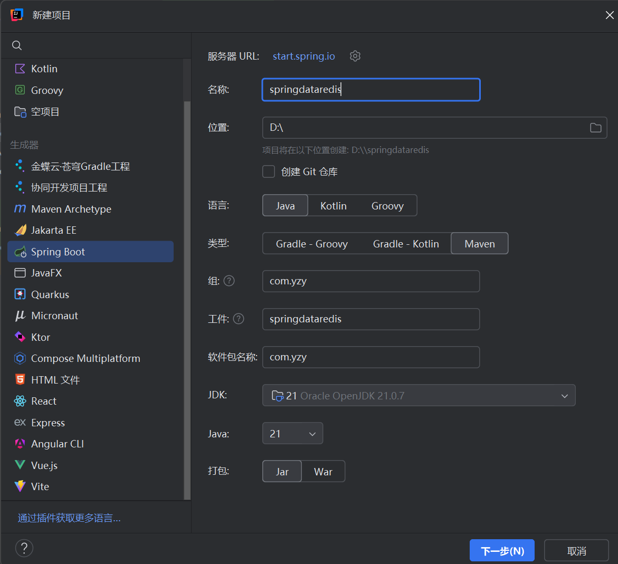Click the 工件 input field
The height and width of the screenshot is (564, 618).
point(371,319)
